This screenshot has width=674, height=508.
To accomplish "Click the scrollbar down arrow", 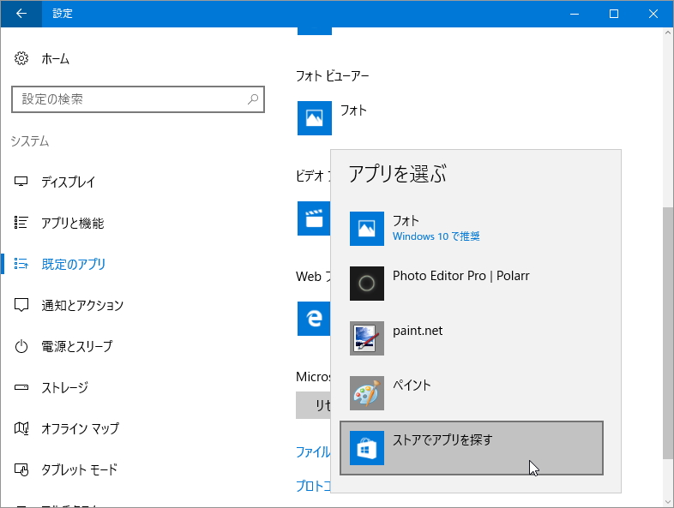I will pos(667,501).
